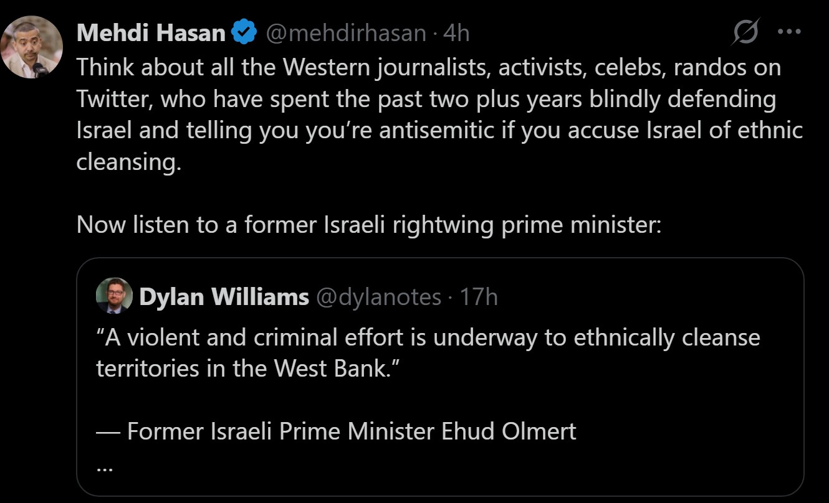Image resolution: width=829 pixels, height=503 pixels.
Task: Click the Ehud Olmert attribution line
Action: coord(337,431)
